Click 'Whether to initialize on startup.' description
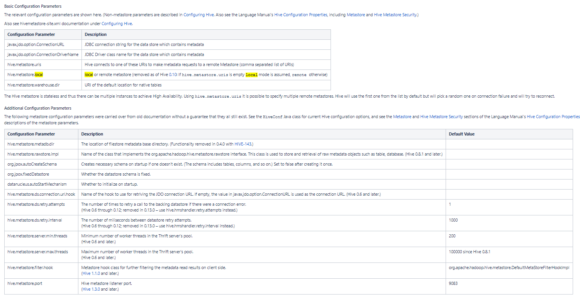Viewport: 580px width, 298px height. pyautogui.click(x=109, y=184)
